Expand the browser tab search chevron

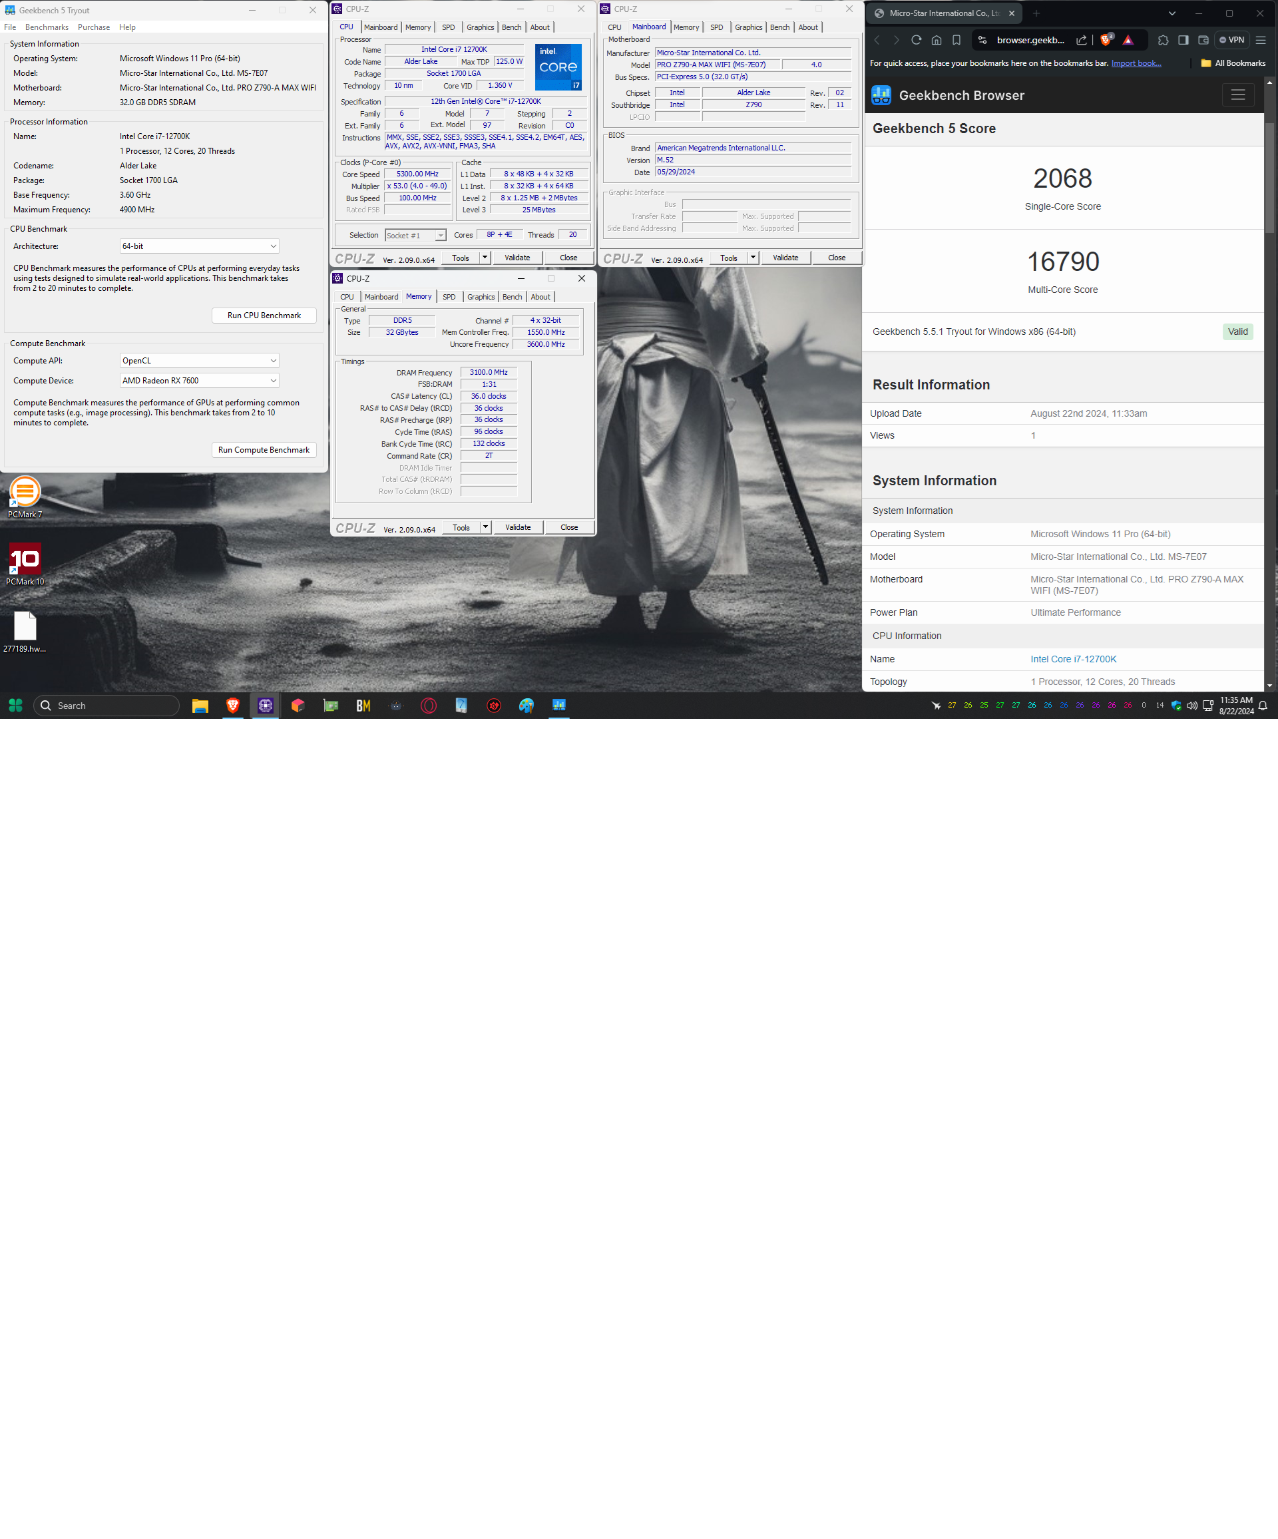[x=1171, y=13]
